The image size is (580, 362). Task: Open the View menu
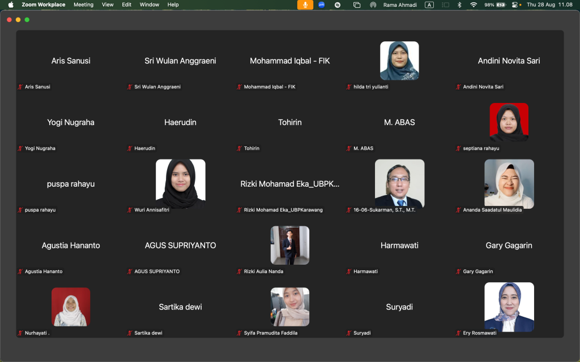pyautogui.click(x=108, y=5)
